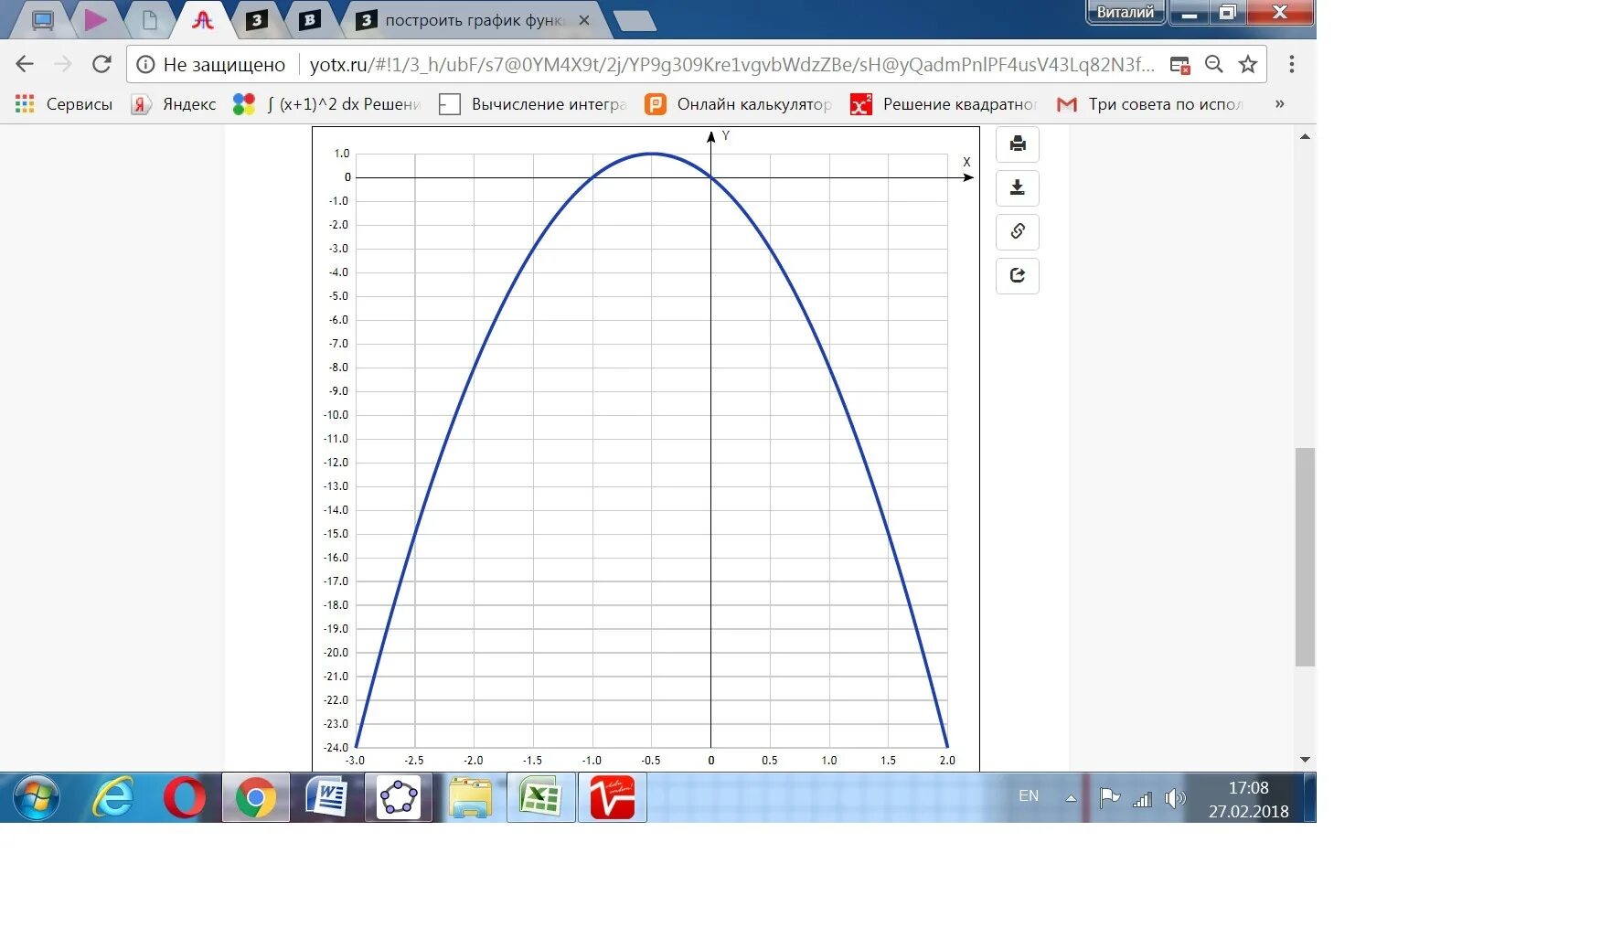The image size is (1622, 949).
Task: Share the graph with the arrow icon
Action: tap(1018, 276)
